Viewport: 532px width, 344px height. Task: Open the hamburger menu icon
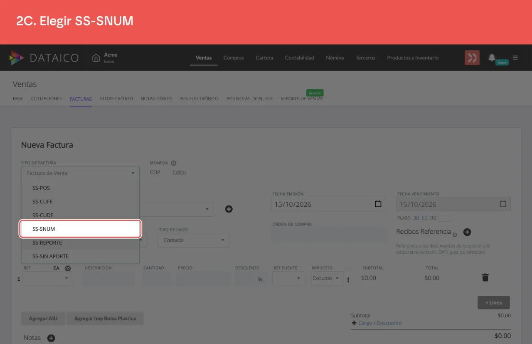pos(515,58)
